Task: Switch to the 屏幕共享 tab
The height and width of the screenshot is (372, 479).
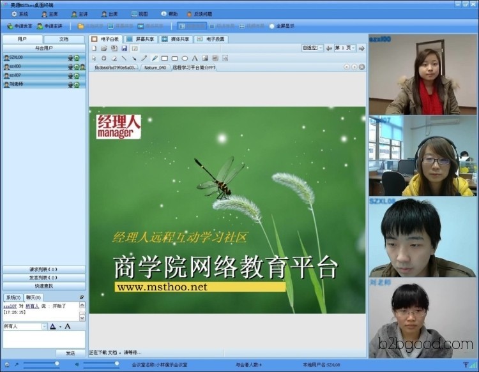Action: (141, 39)
